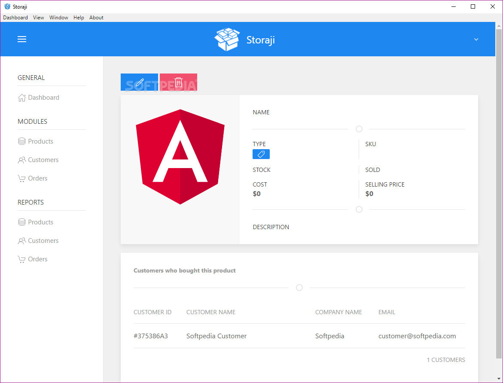
Task: Open the Window menu
Action: click(x=59, y=18)
